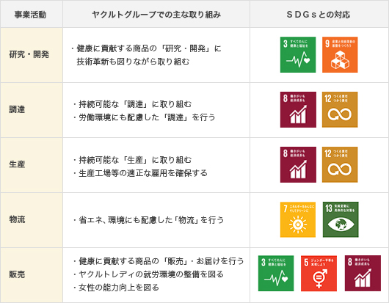
Task: Select the SDGsとの対応 column header
Action: click(x=319, y=15)
